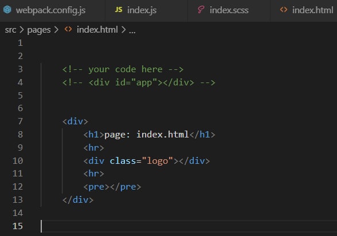This screenshot has width=337, height=236.
Task: Click line number 1 in the gutter
Action: 20,43
